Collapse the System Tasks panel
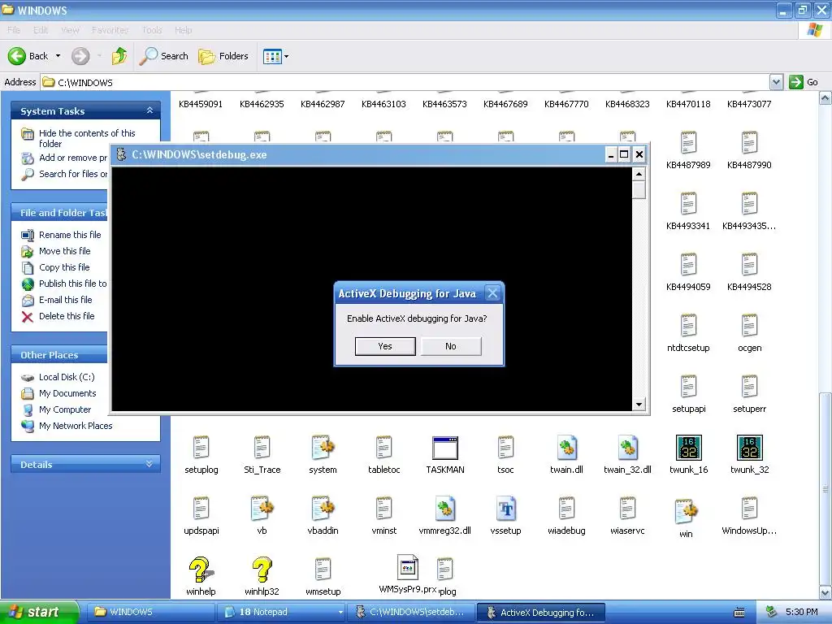 [149, 110]
